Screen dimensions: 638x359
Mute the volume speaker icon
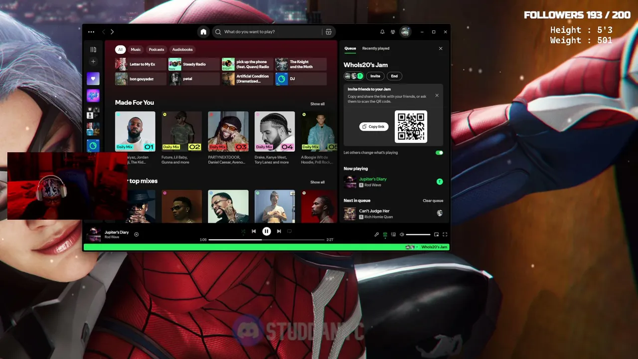(402, 234)
